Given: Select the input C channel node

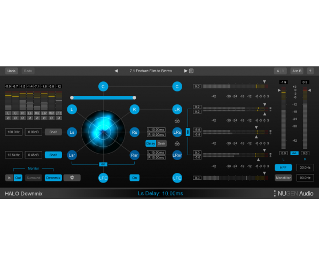Looking at the screenshot, I should click(x=103, y=87).
